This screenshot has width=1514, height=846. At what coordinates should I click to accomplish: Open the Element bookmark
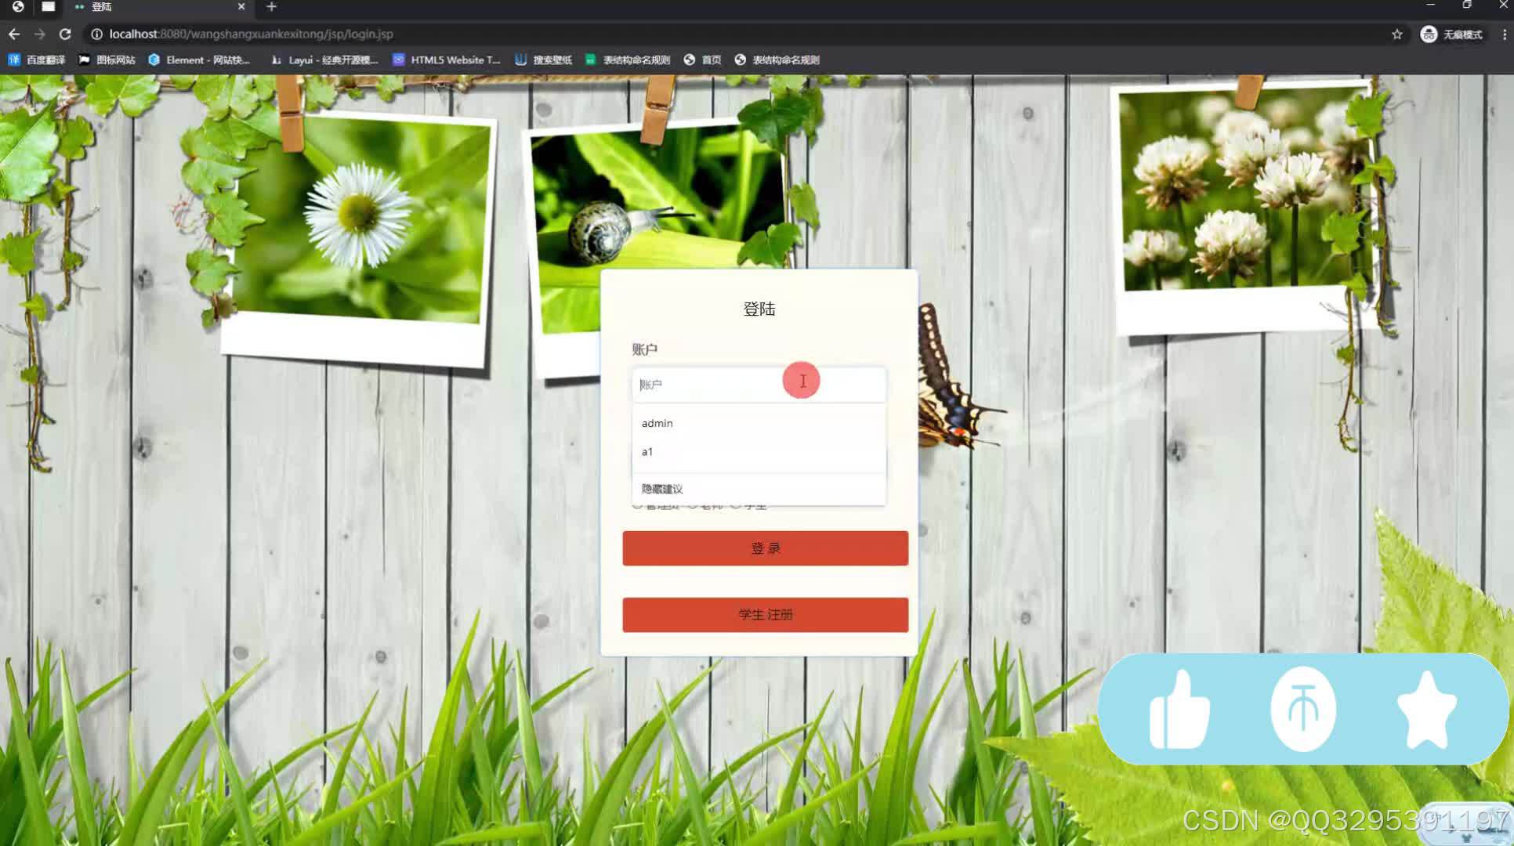click(x=199, y=60)
